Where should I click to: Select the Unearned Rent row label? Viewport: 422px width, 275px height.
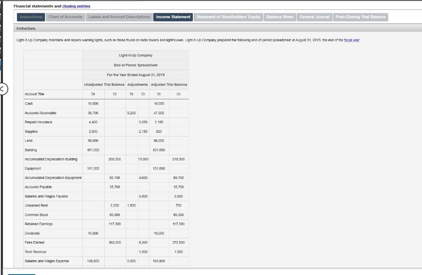tap(36, 205)
